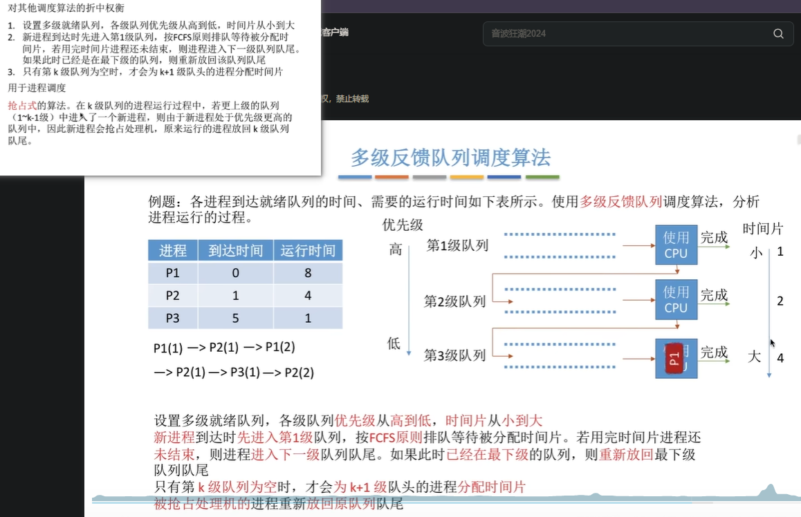Click the P1 process block in 第3级队列
The height and width of the screenshot is (517, 801).
(x=676, y=357)
